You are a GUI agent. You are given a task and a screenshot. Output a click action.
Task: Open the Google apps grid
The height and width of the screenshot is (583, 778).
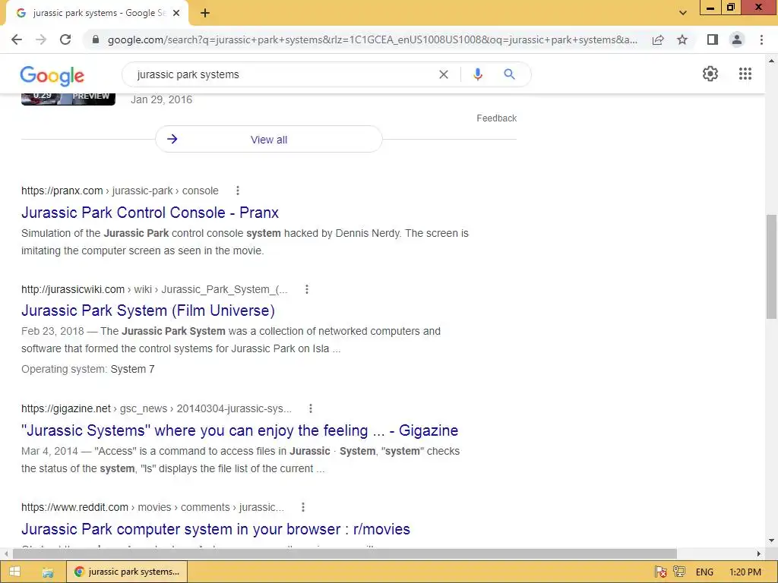(745, 74)
